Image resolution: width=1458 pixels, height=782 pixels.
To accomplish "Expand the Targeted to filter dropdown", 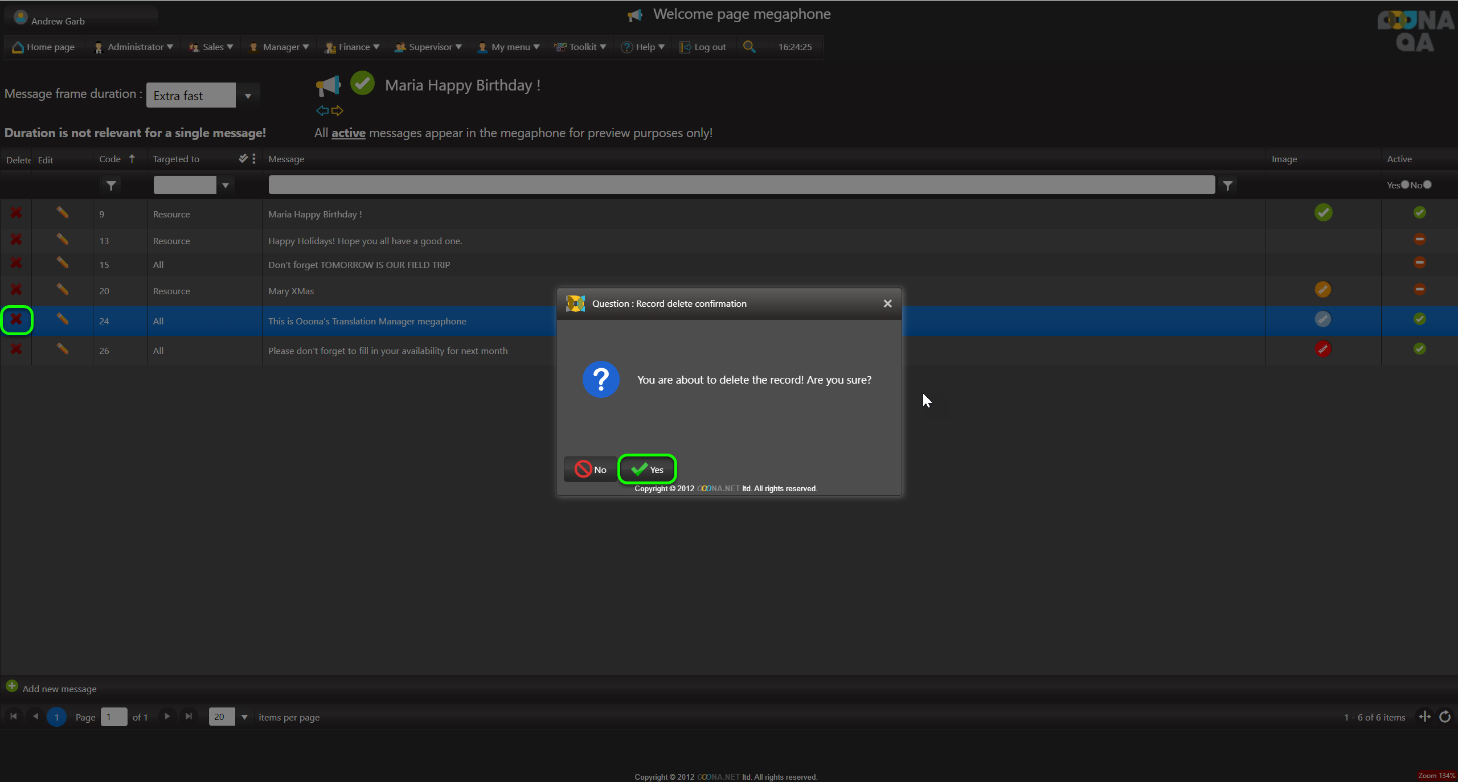I will (x=226, y=186).
